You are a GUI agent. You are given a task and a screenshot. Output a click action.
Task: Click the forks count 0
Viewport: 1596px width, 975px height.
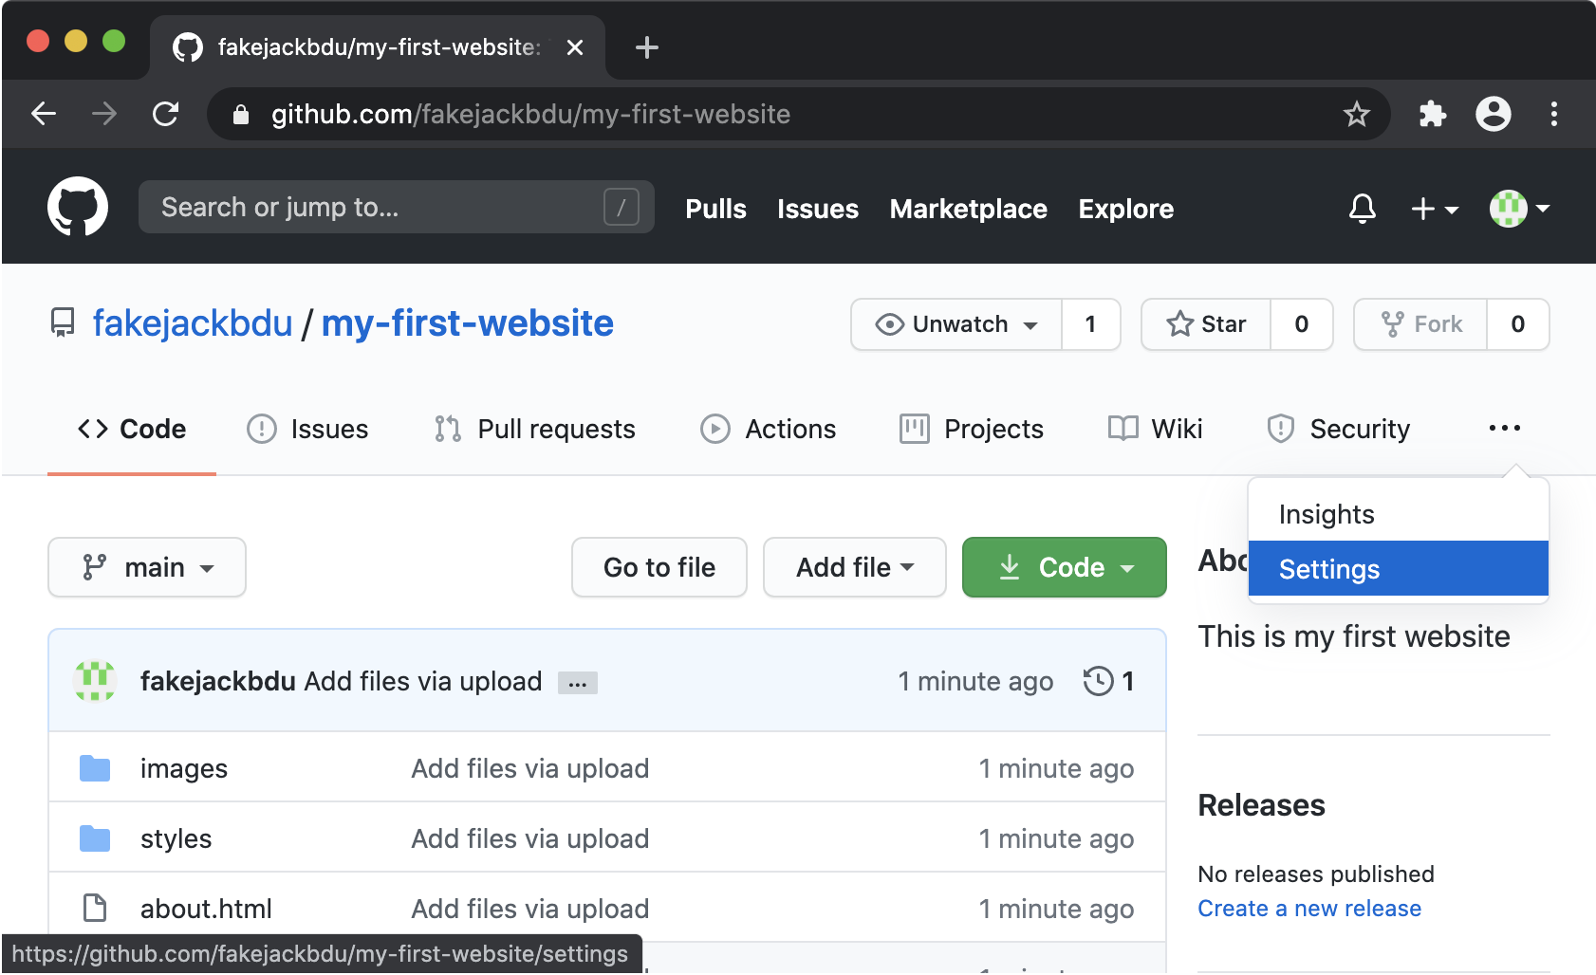click(1518, 324)
